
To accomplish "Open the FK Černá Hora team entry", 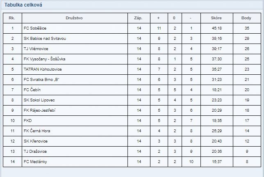I will click(37, 131).
